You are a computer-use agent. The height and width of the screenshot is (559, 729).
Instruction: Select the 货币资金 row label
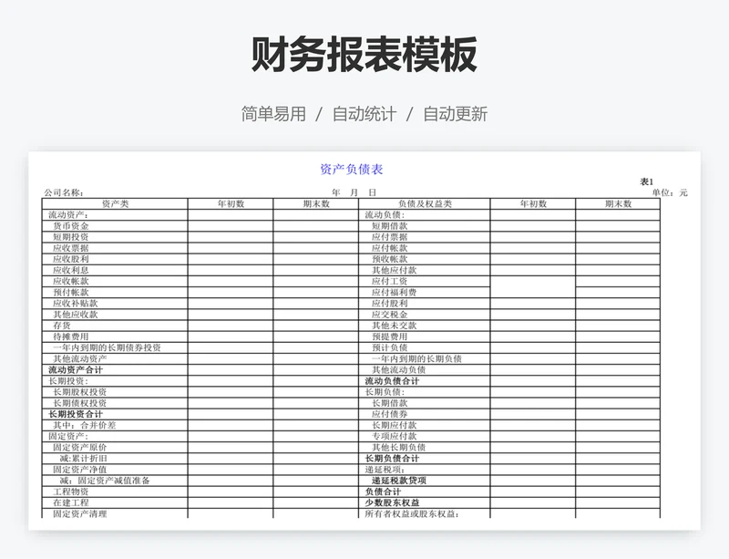click(71, 226)
